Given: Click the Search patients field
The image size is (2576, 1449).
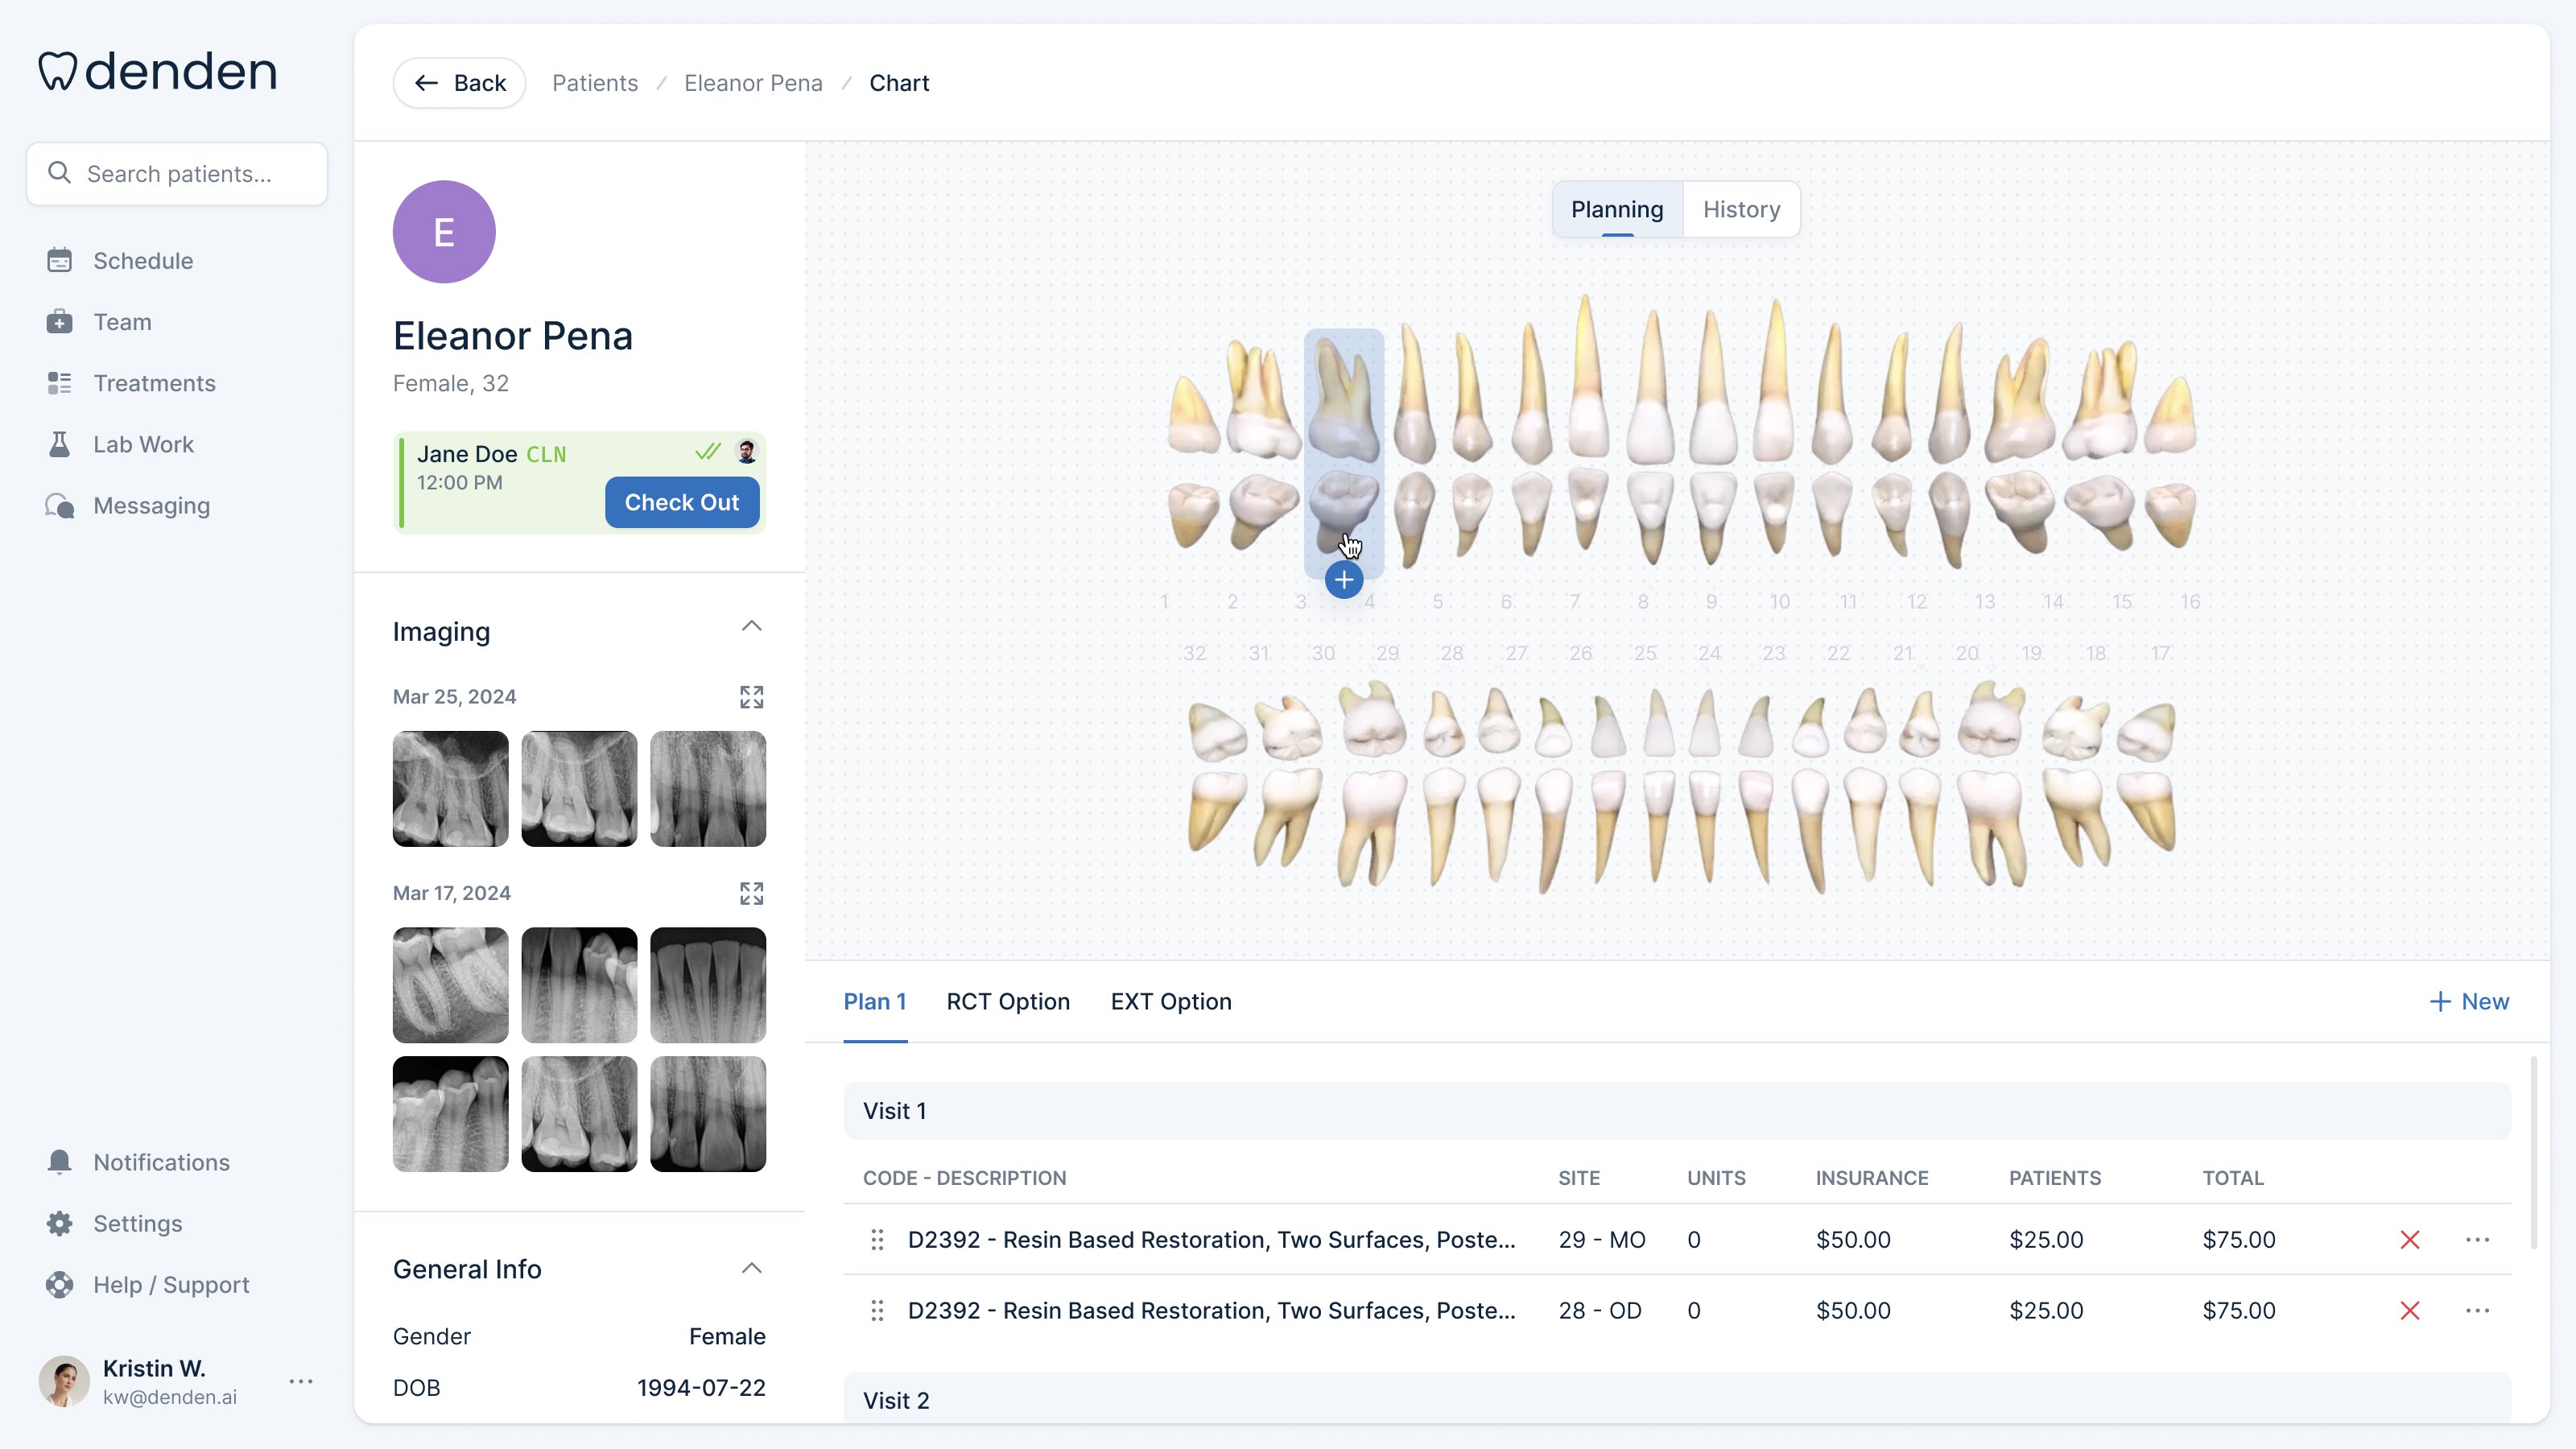Looking at the screenshot, I should tap(178, 174).
